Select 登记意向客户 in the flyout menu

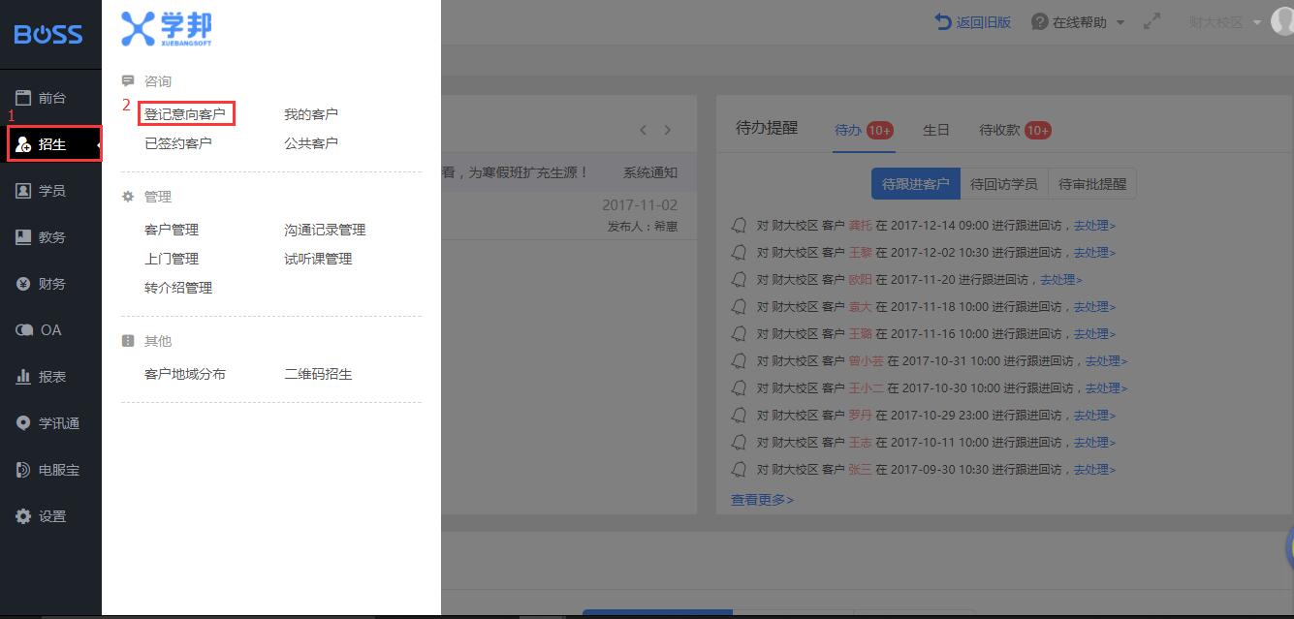coord(185,114)
